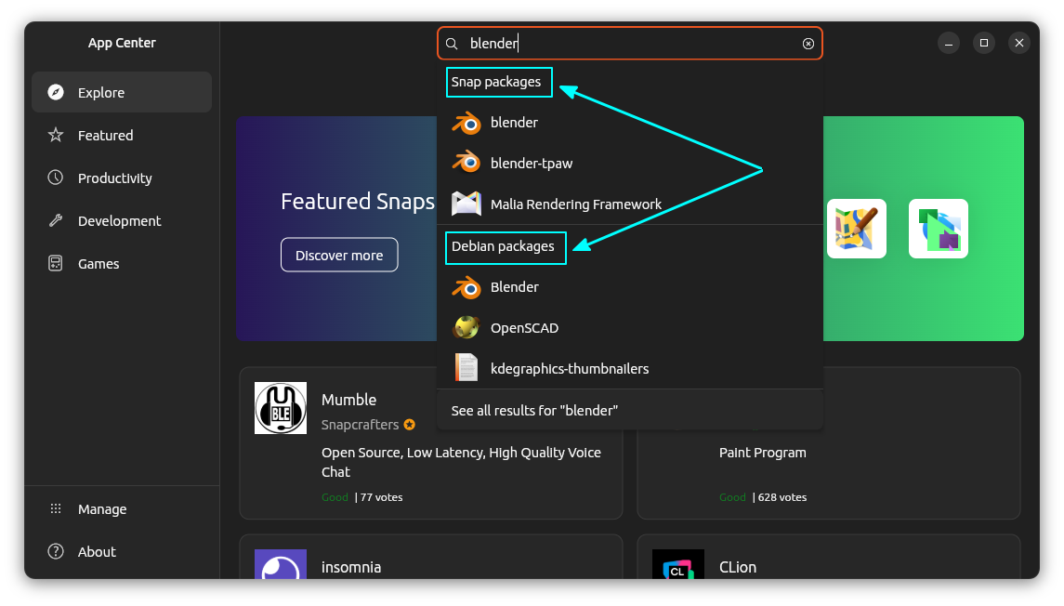1064x606 pixels.
Task: Select the blender snap package result
Action: pyautogui.click(x=512, y=122)
